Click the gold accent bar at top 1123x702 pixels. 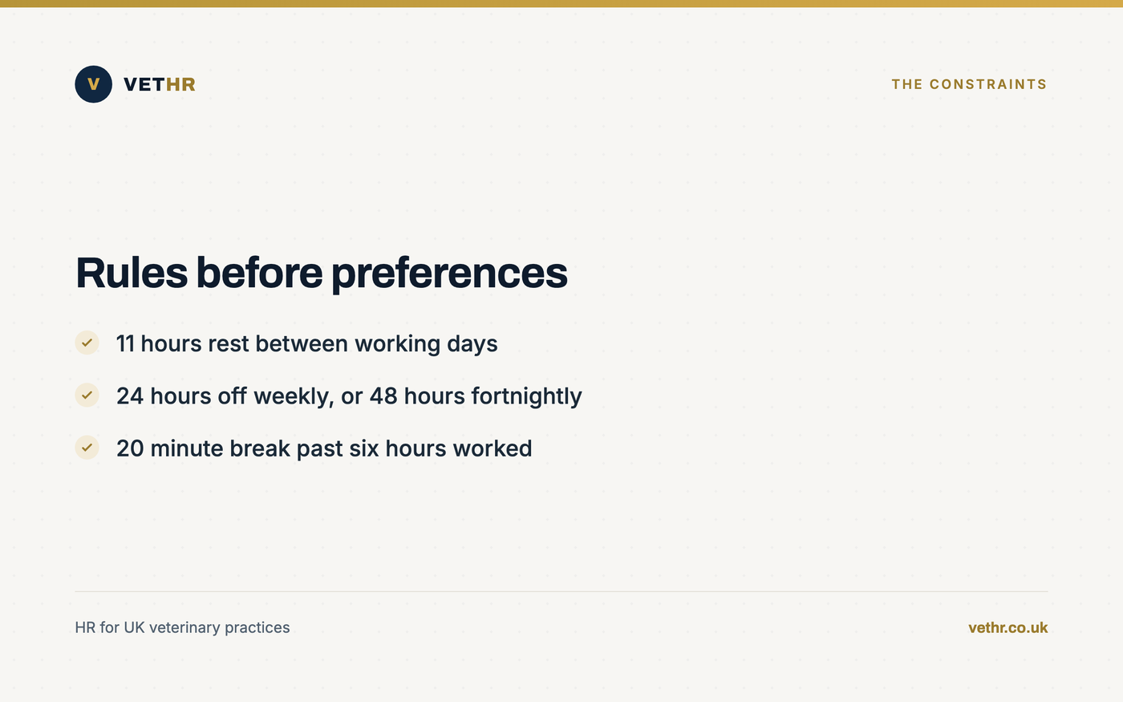coord(561,3)
